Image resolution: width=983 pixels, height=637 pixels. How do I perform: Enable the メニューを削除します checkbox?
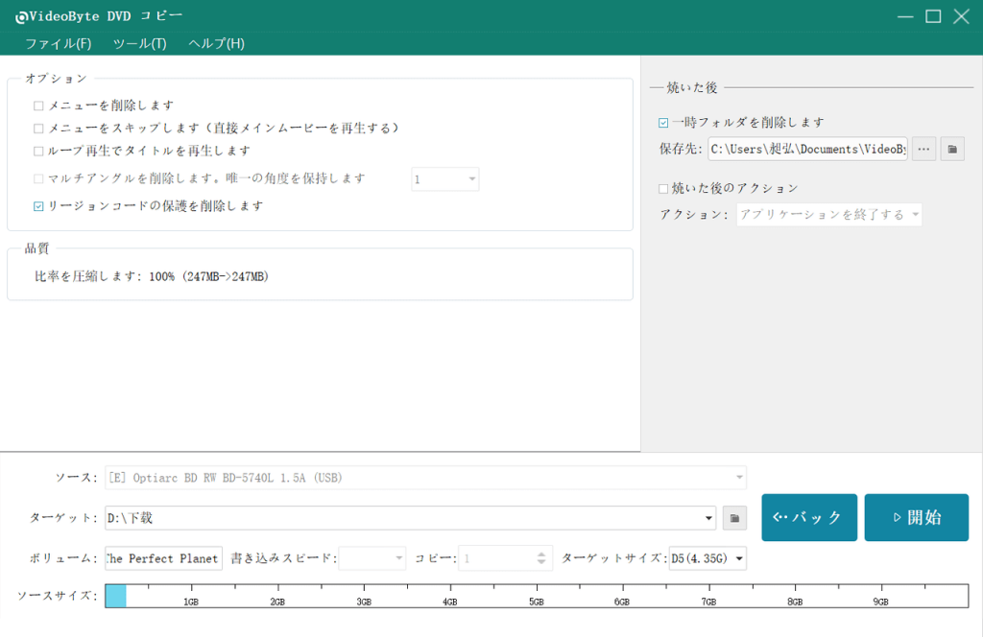point(38,105)
